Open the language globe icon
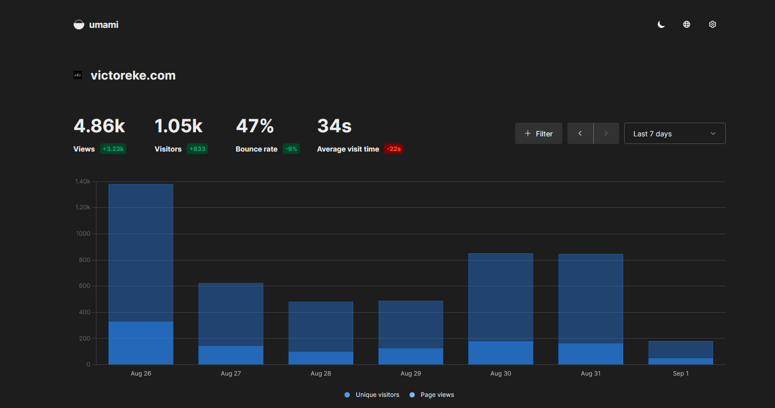Viewport: 775px width, 408px height. click(x=686, y=24)
